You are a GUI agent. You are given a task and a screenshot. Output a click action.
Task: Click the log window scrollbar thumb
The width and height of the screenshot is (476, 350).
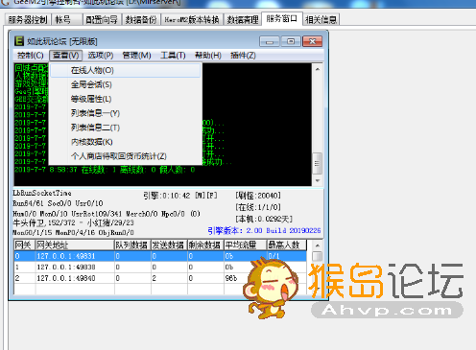point(317,163)
